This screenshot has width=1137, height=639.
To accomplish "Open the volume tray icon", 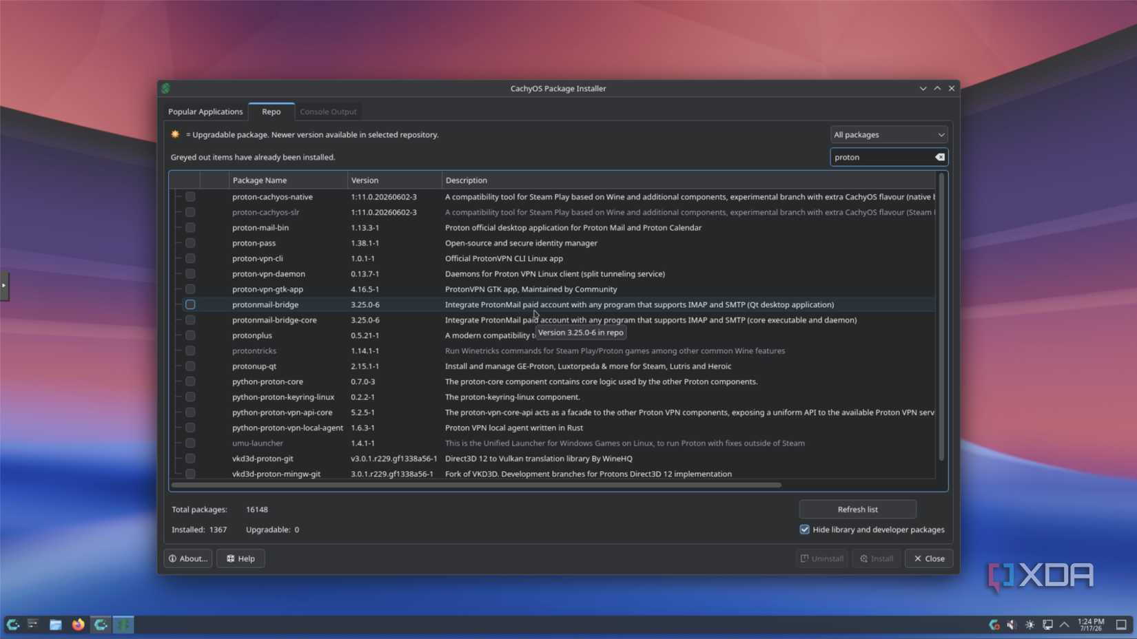I will point(1012,625).
